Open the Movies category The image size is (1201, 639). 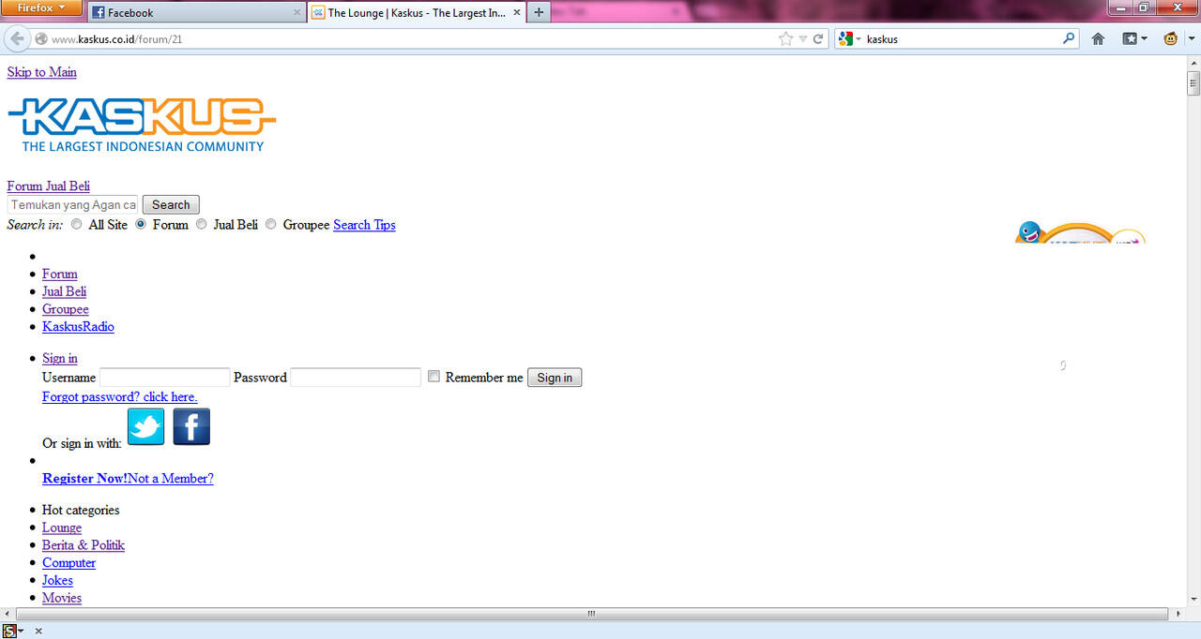coord(62,598)
